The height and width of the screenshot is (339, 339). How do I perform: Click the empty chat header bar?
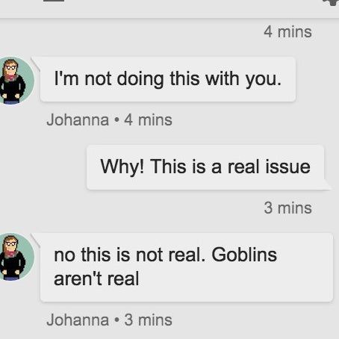pos(169,9)
